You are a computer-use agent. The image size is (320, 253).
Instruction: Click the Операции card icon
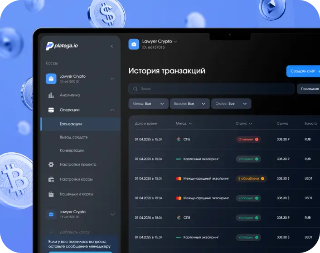coord(51,110)
